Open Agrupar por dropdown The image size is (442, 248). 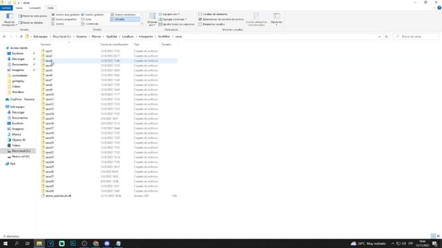(x=169, y=14)
